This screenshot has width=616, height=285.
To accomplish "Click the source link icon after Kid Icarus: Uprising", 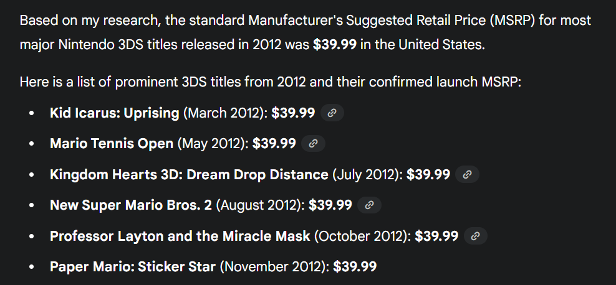I will click(332, 113).
